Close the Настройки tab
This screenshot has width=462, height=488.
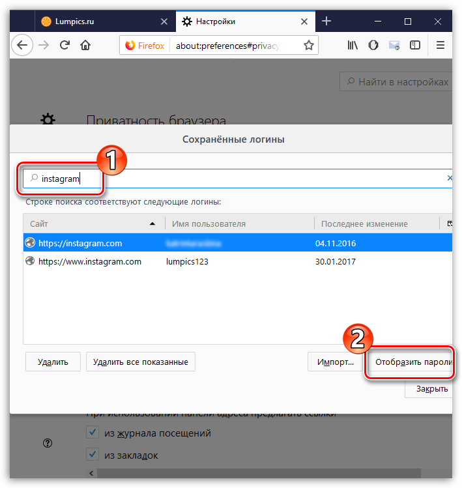click(304, 22)
